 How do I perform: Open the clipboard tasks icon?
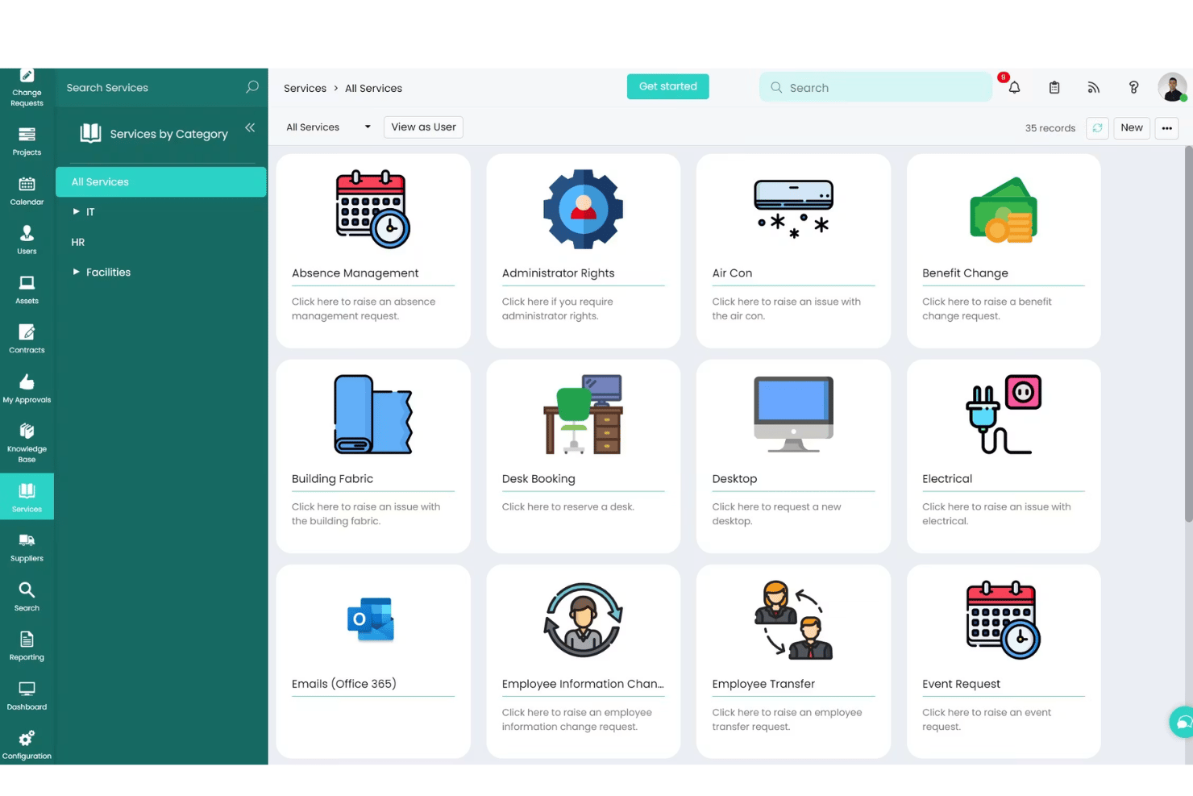[x=1054, y=87]
